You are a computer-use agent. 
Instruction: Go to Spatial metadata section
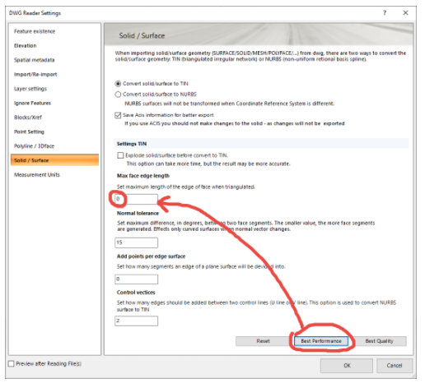[x=35, y=60]
